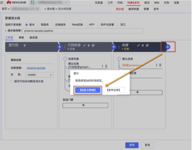Switch to the 参数 tab
Image resolution: width=193 pixels, height=150 pixels.
click(x=21, y=37)
